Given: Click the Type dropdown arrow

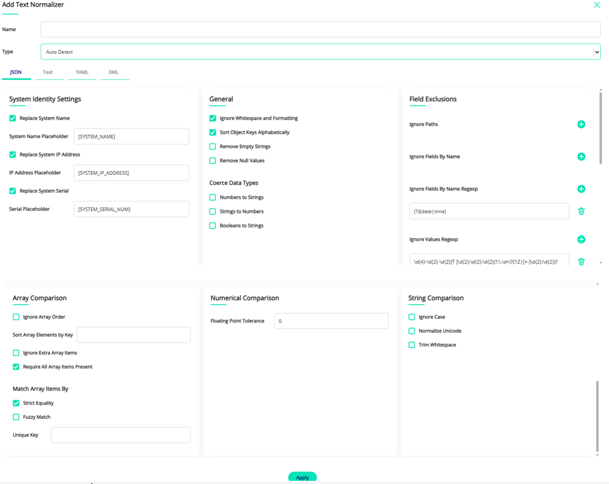Looking at the screenshot, I should point(596,52).
